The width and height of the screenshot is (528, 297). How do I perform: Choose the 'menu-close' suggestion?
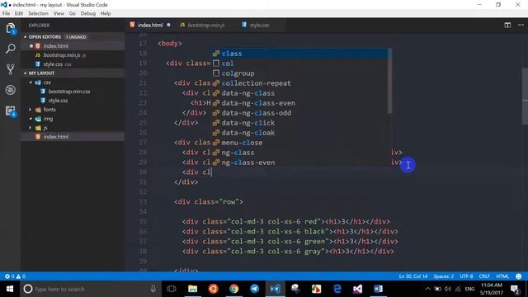point(299,143)
